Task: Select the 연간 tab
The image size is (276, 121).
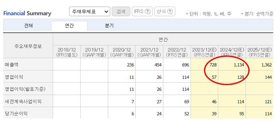Action: (69, 26)
